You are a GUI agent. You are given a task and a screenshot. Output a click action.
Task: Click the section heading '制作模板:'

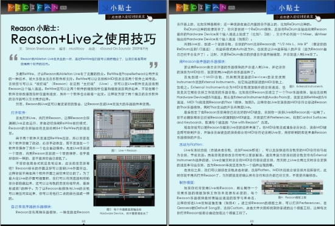(187, 183)
